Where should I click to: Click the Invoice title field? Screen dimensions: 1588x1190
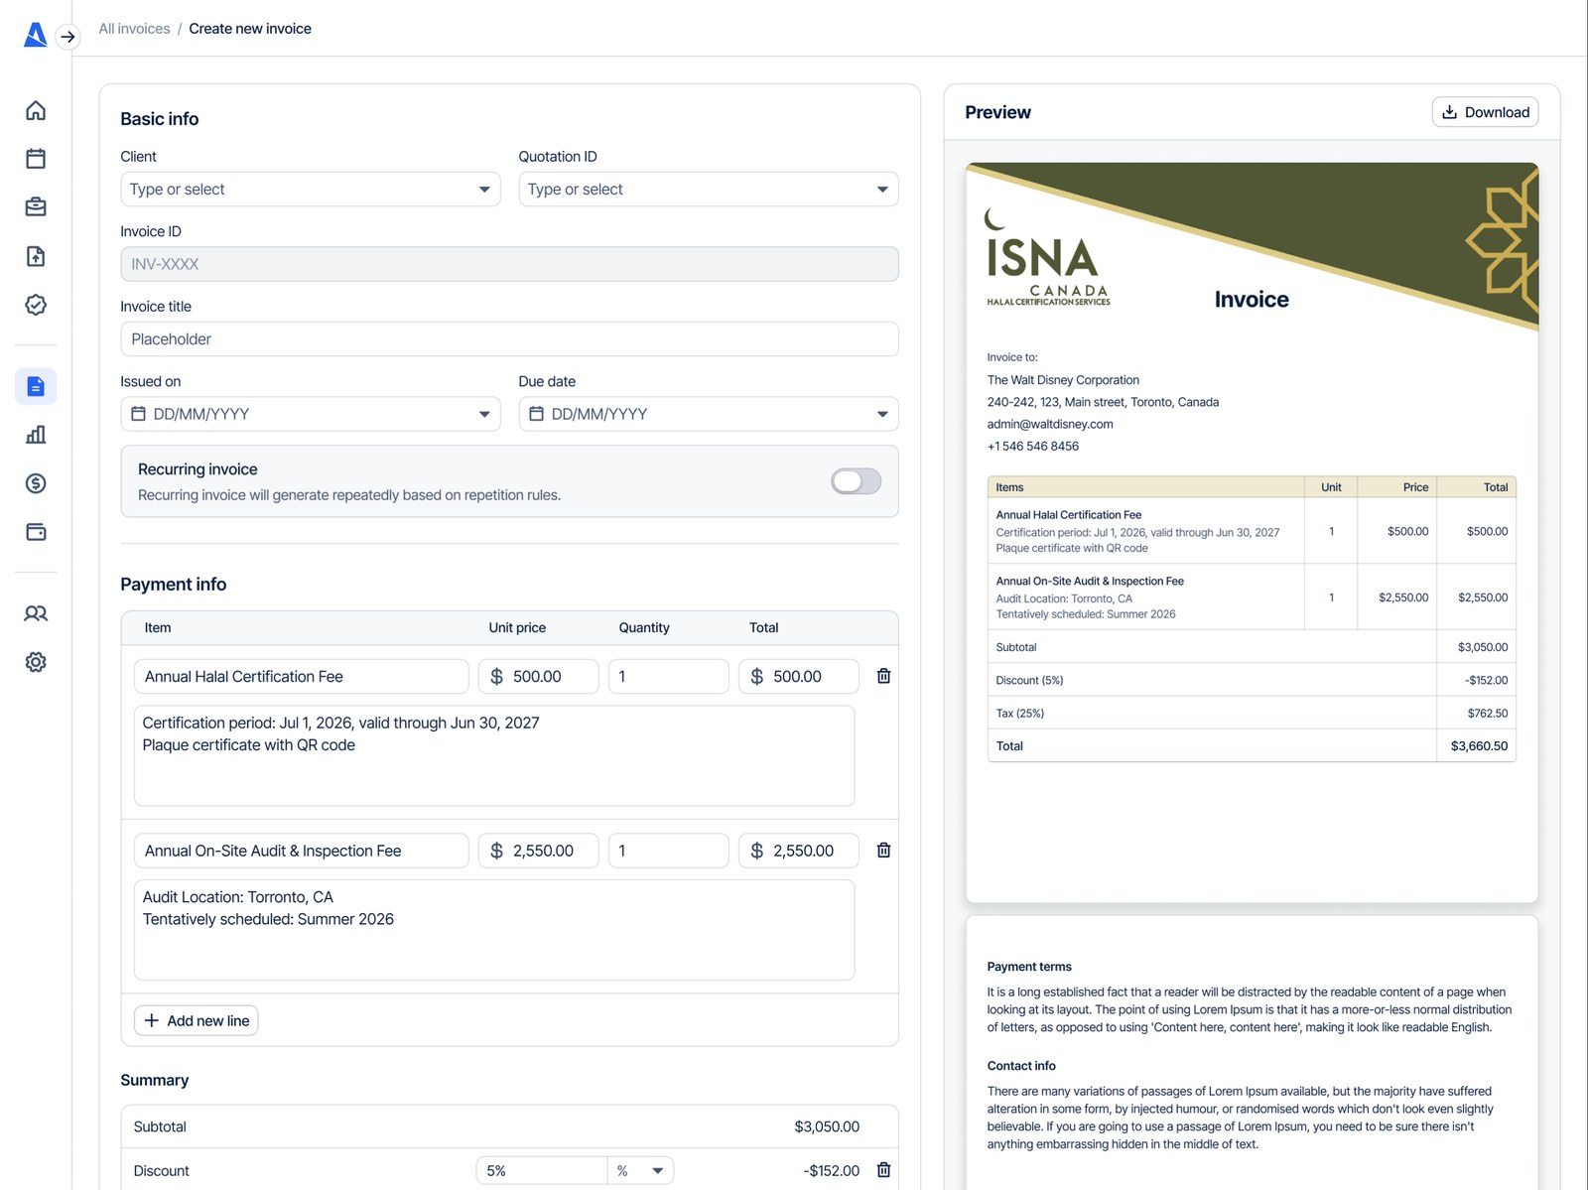tap(510, 339)
